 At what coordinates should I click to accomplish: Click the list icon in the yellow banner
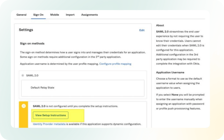point(24,106)
